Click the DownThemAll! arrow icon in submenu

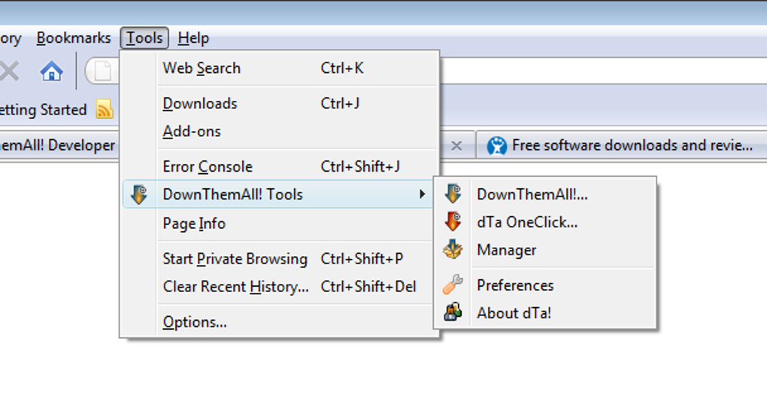tap(453, 194)
